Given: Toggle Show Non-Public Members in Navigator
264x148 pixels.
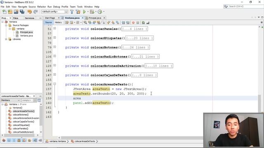Looking at the screenshot, I should 19,140.
